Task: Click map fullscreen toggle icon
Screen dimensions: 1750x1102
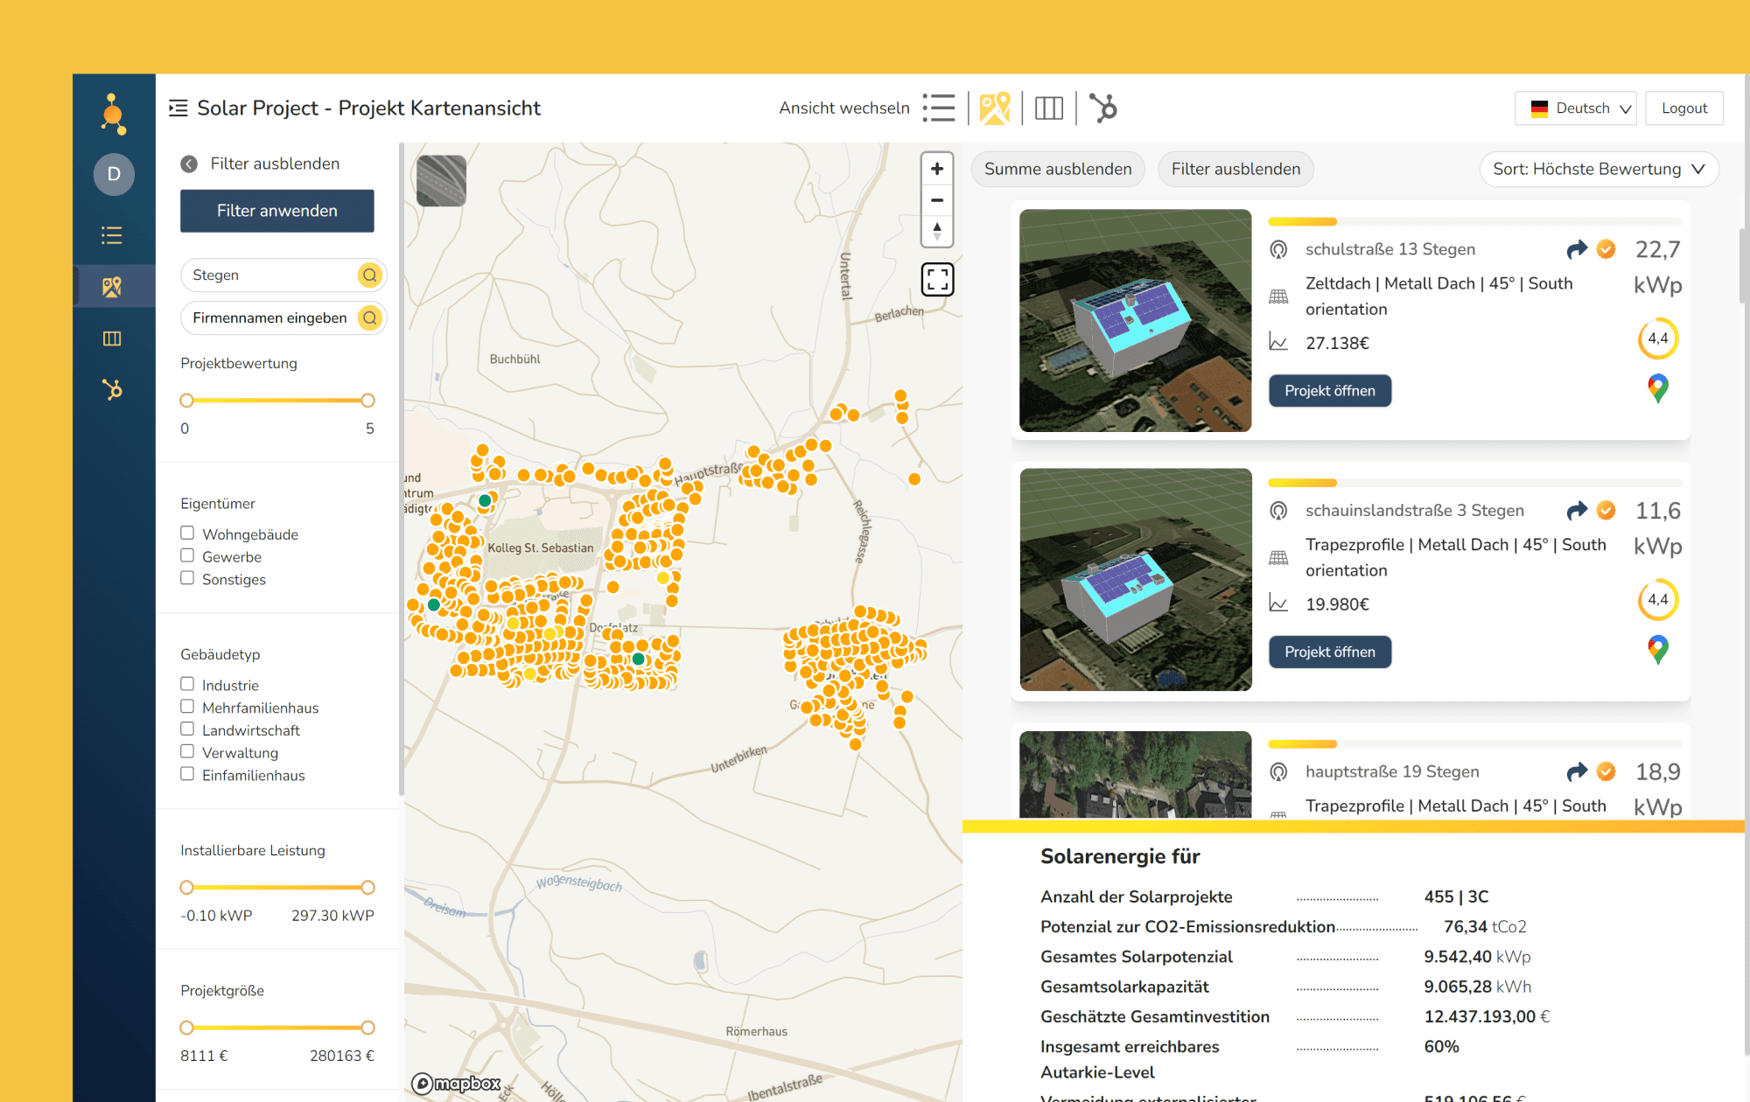Action: pos(937,280)
